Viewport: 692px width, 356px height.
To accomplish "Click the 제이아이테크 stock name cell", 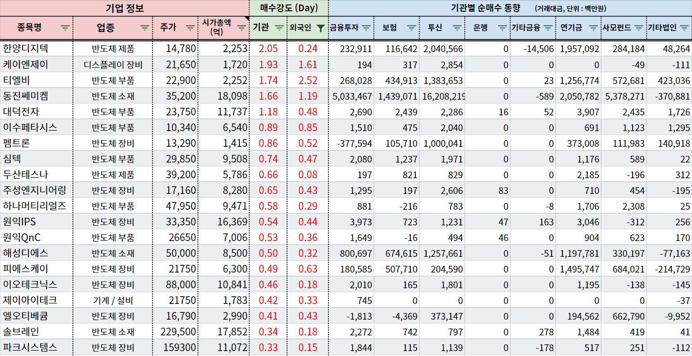I will point(36,300).
